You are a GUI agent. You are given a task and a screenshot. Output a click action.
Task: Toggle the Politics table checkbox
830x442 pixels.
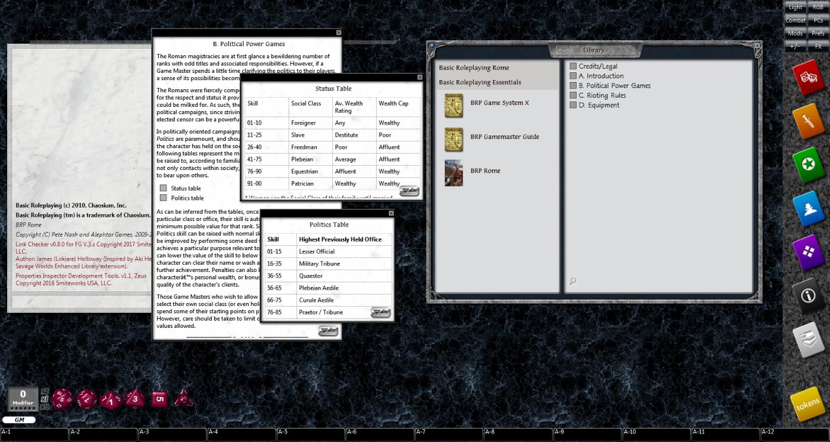point(163,197)
